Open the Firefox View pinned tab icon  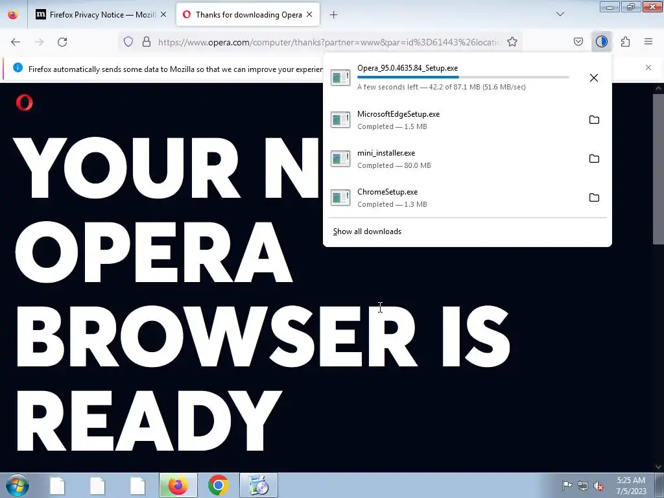(x=13, y=15)
